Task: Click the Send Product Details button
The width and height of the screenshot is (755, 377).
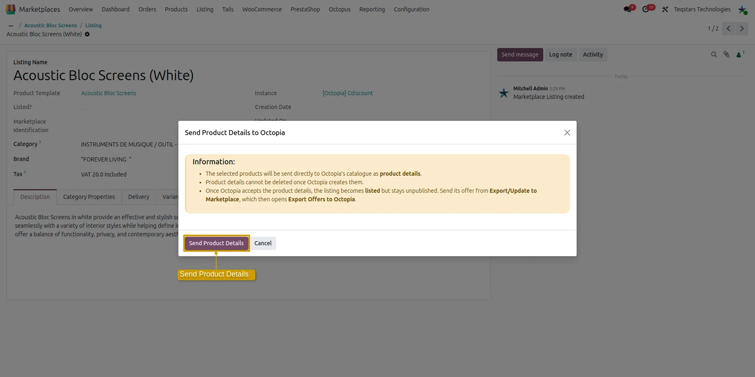Action: (x=217, y=243)
